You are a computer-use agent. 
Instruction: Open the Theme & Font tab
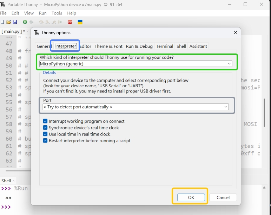click(x=108, y=46)
